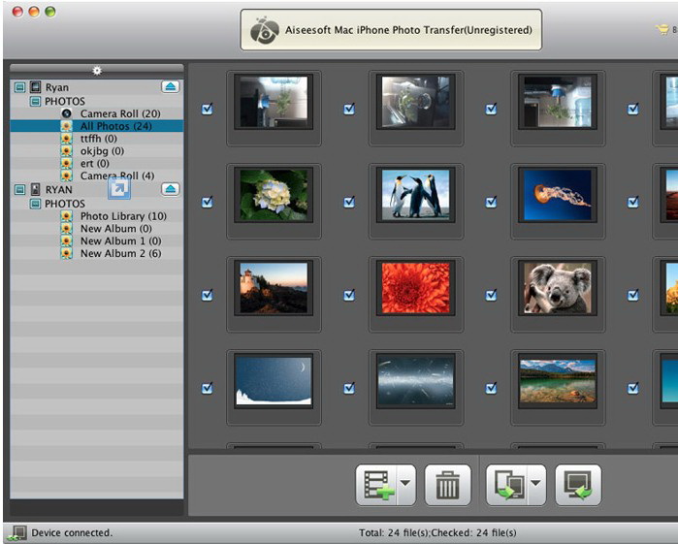Screen dimensions: 678x544
Task: Uncheck the koala photo checkbox
Action: pyautogui.click(x=491, y=295)
